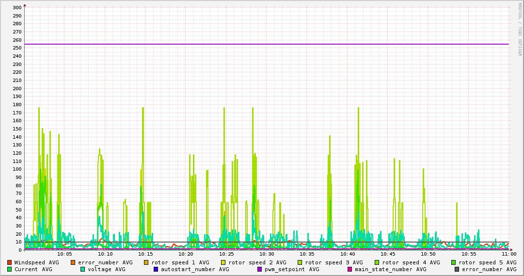Click the rotor speed 5 AVG label text
The height and width of the screenshot is (276, 524).
pos(488,262)
